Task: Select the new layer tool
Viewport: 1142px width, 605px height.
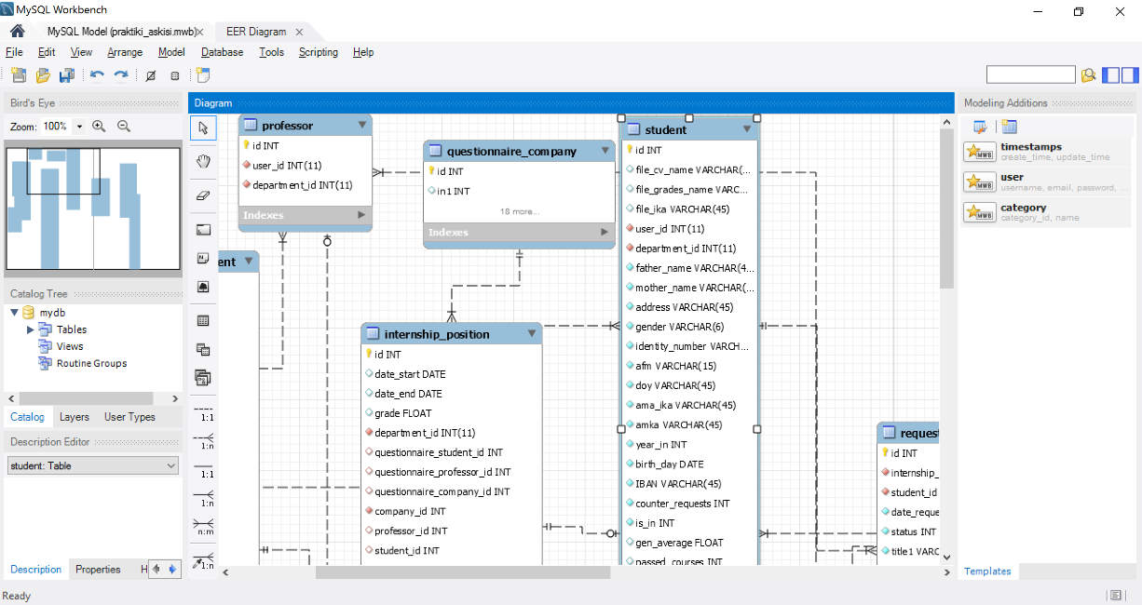Action: click(203, 230)
